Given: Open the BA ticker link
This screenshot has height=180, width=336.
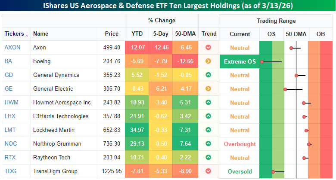Looking at the screenshot, I should (x=8, y=61).
